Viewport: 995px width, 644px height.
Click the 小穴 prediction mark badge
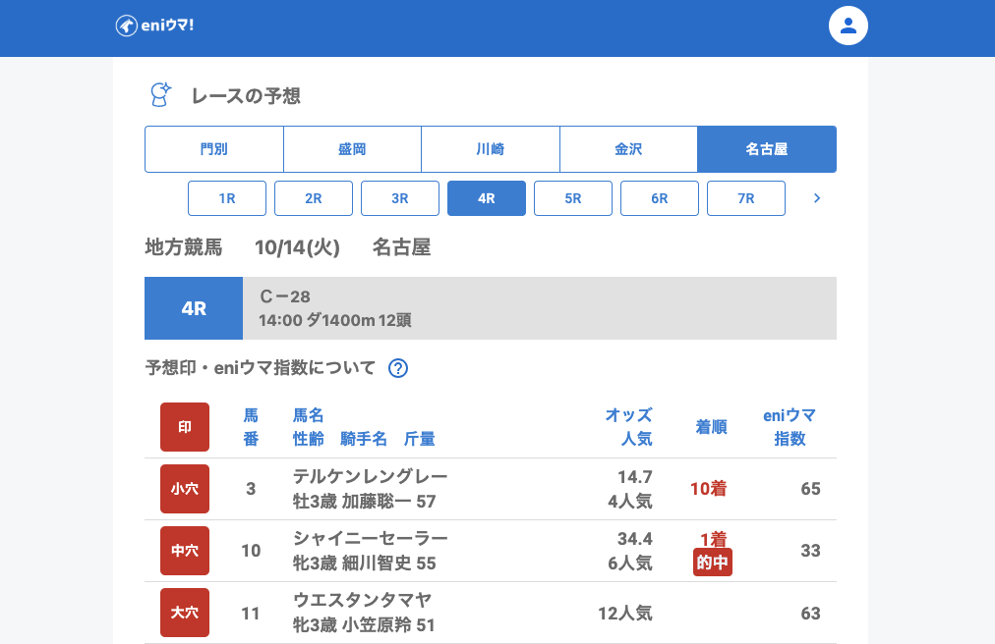[185, 489]
